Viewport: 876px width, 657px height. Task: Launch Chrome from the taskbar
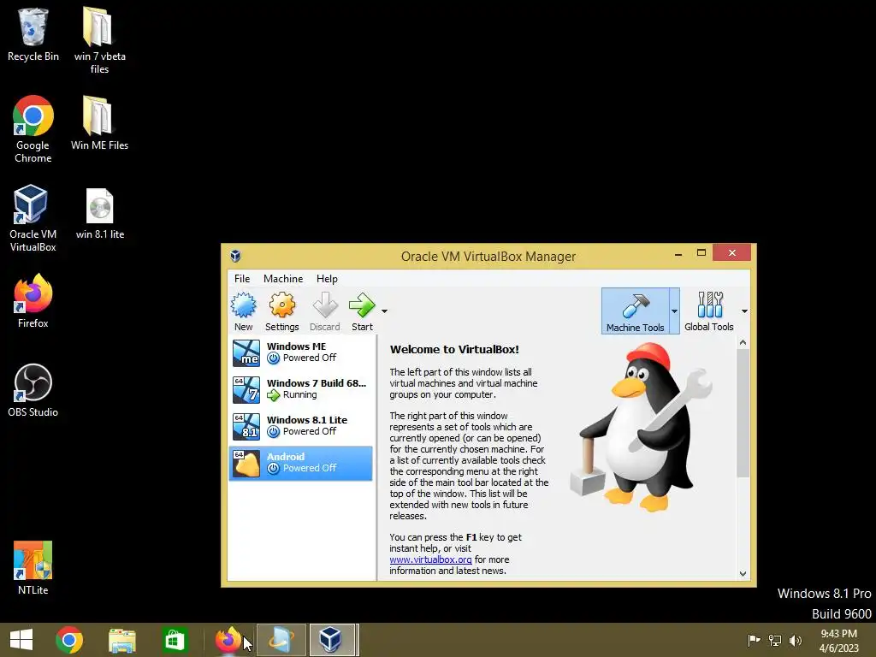[69, 640]
